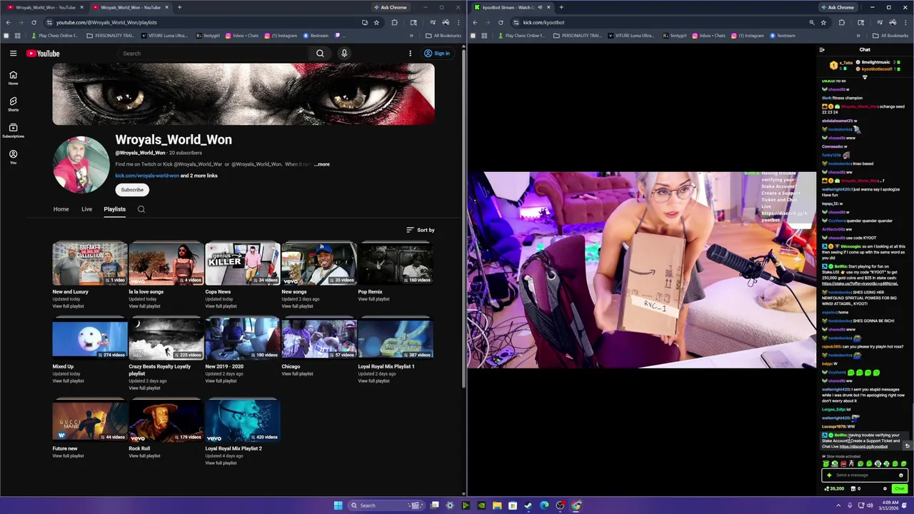This screenshot has width=914, height=514.
Task: Click the YouTube logo
Action: [x=43, y=54]
